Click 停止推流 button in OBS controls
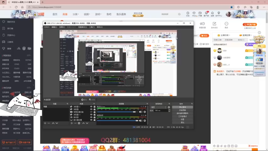Viewport: 268px width, 151px height. 182,107
